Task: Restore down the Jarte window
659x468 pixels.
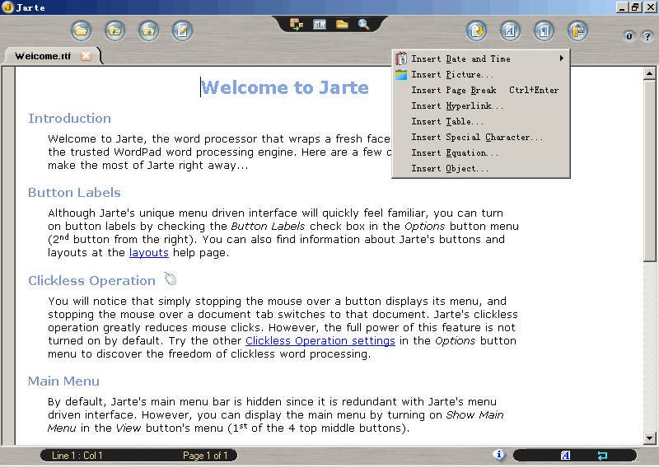Action: [x=635, y=7]
